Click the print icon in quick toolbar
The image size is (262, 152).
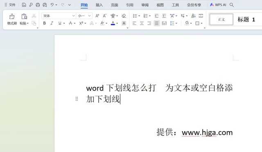[x=38, y=5]
